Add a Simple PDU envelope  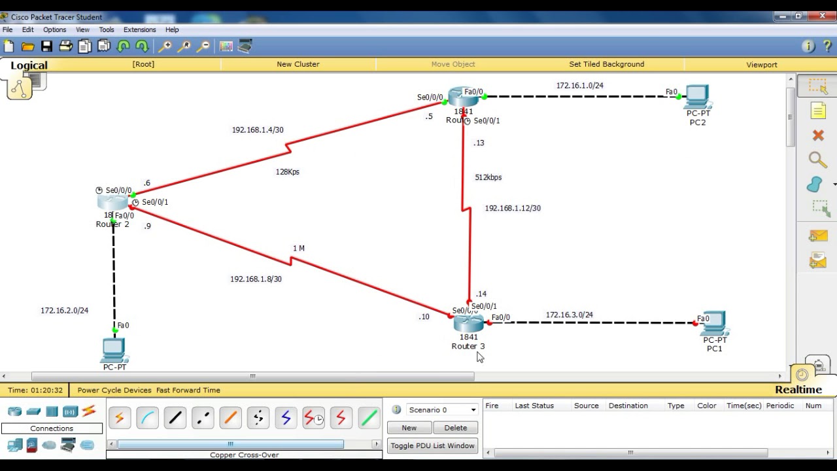pyautogui.click(x=818, y=235)
